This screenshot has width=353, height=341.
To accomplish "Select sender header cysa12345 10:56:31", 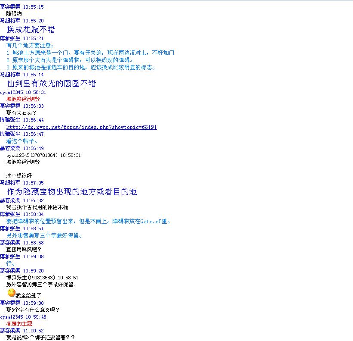I will [x=23, y=92].
